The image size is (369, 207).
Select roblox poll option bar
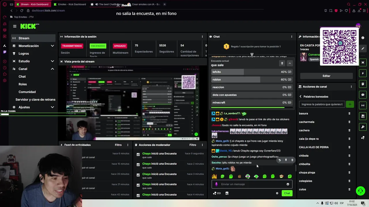coord(252,80)
